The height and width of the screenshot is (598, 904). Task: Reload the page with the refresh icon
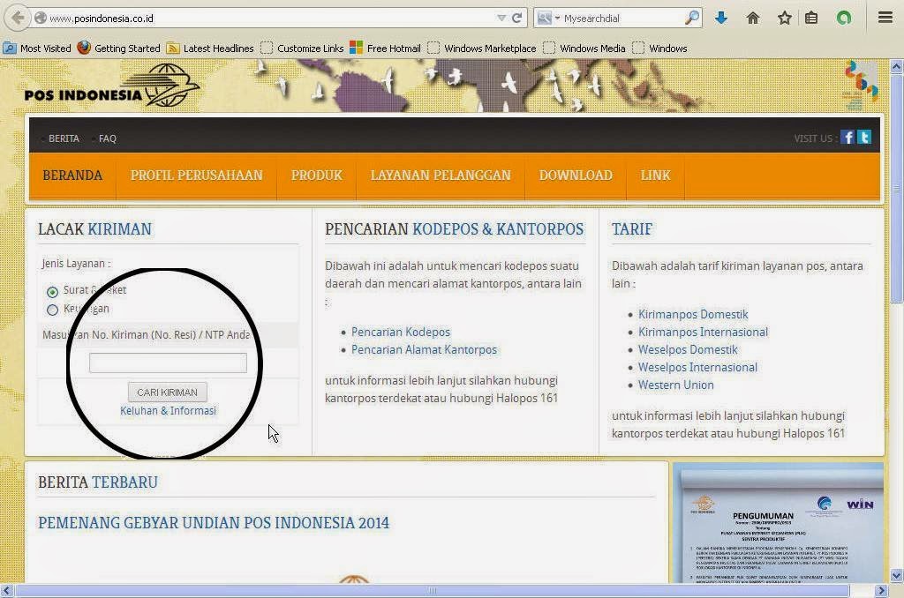coord(517,18)
